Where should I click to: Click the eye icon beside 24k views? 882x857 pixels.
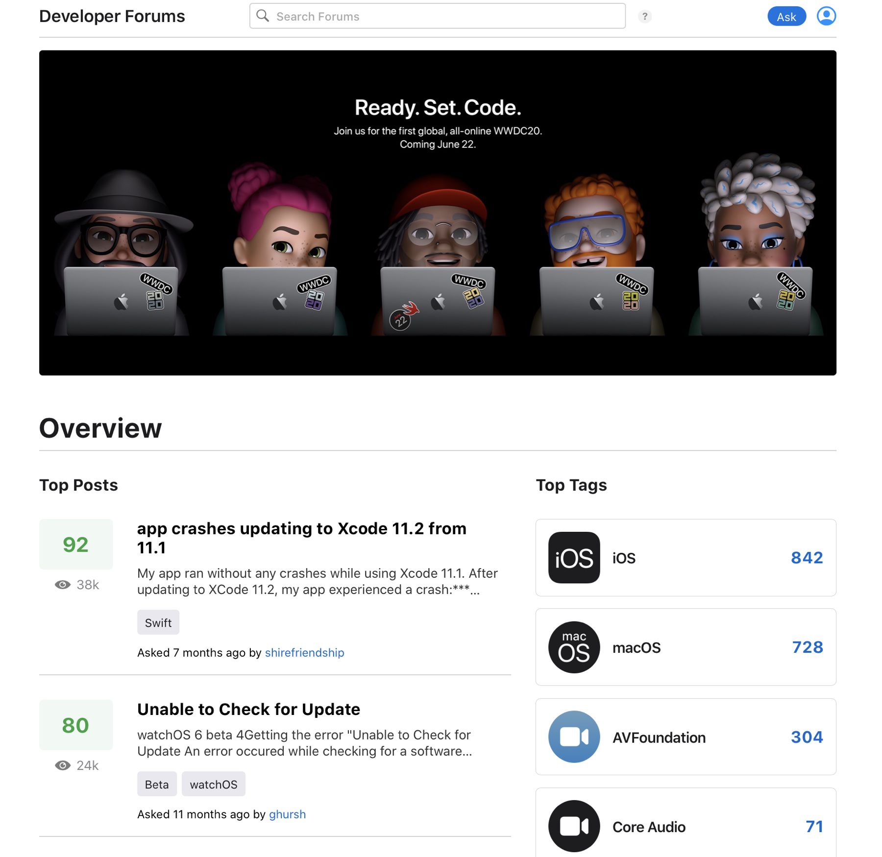click(x=64, y=765)
